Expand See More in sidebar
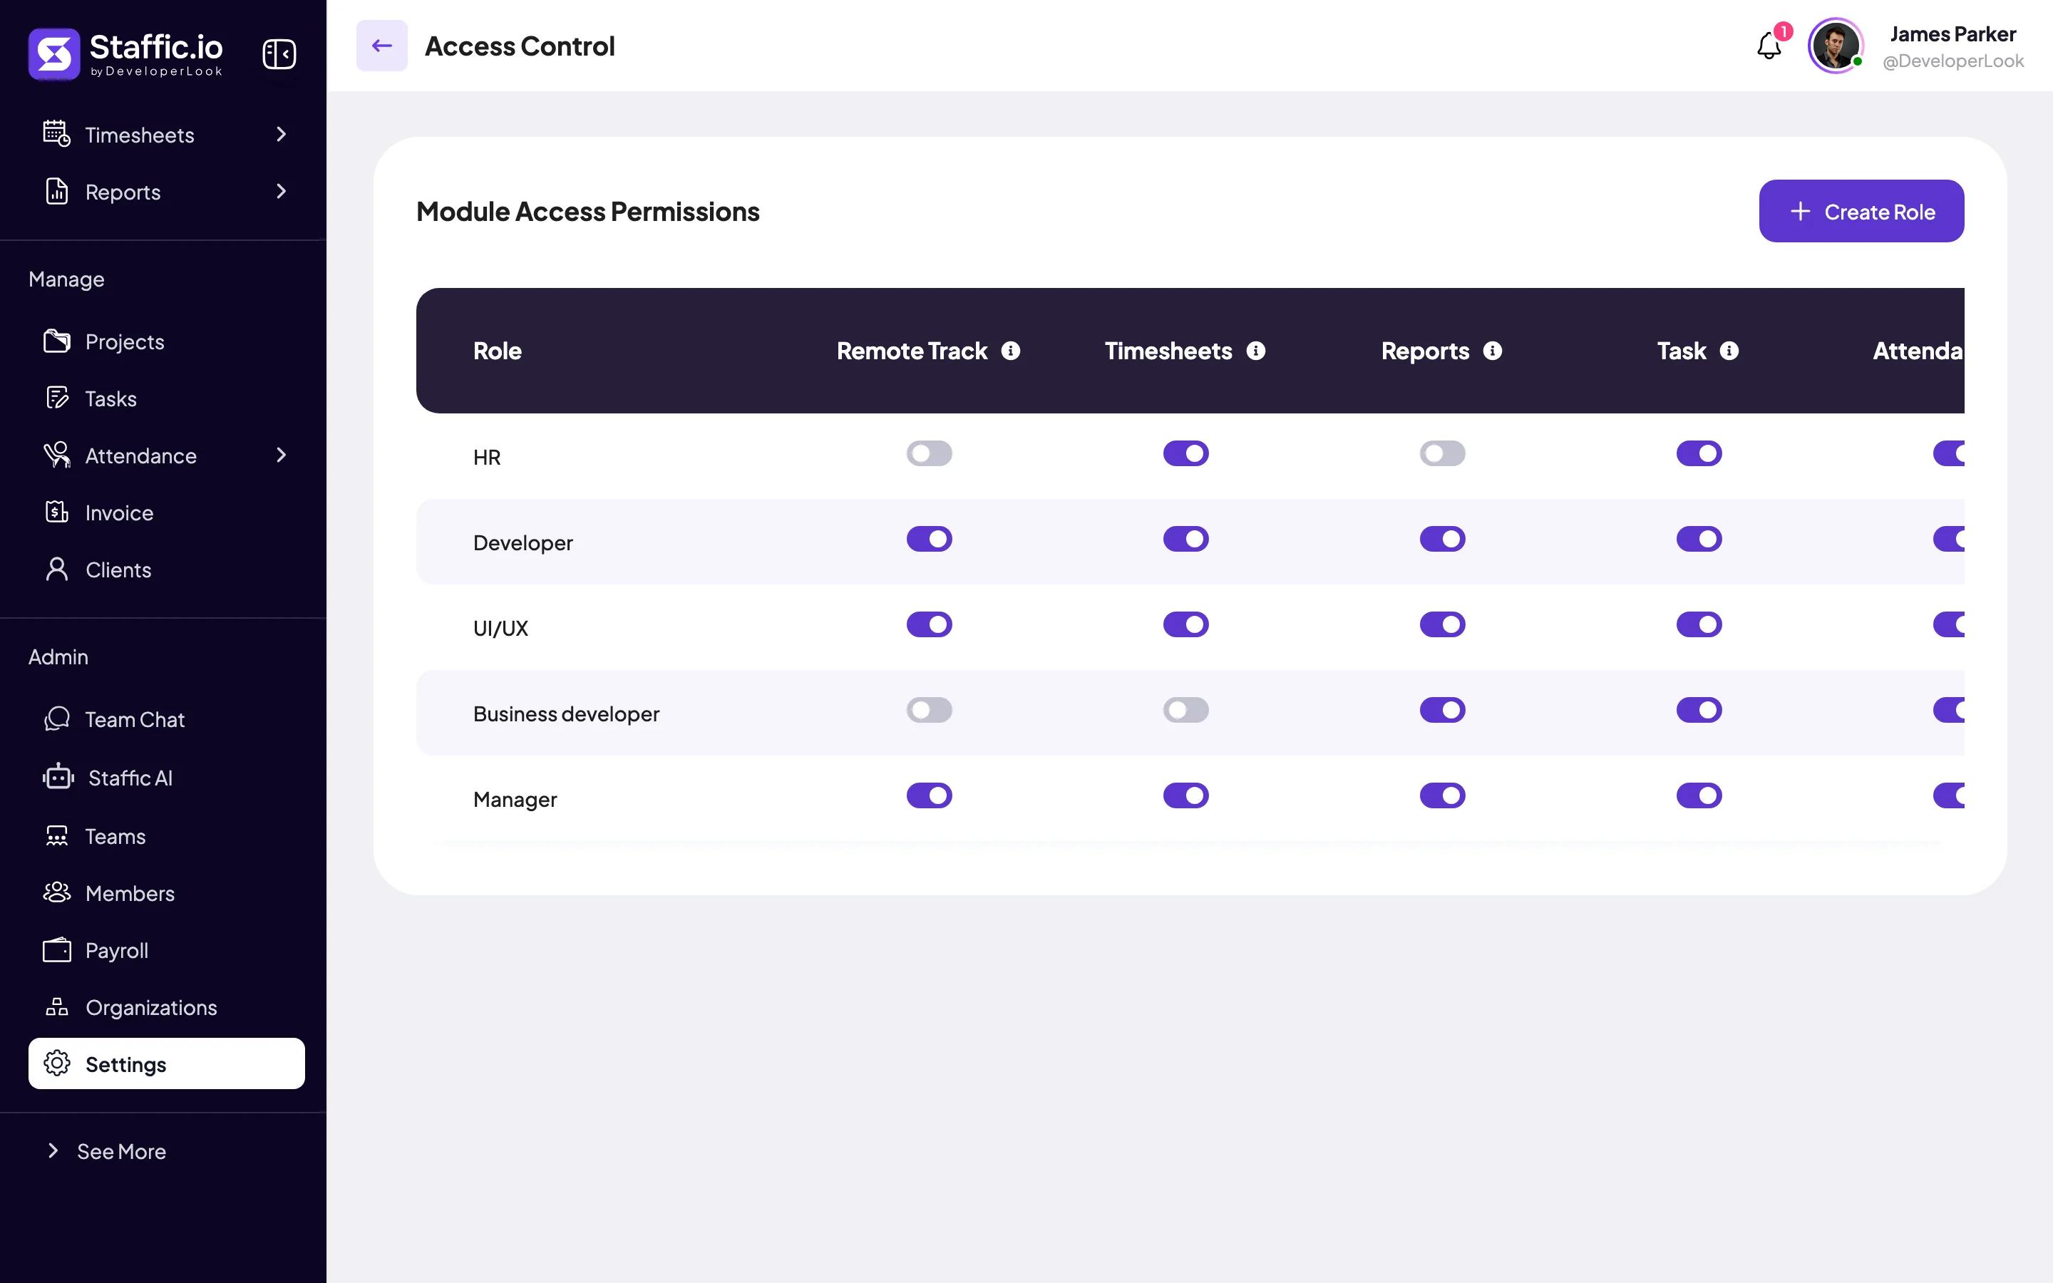 click(x=106, y=1150)
